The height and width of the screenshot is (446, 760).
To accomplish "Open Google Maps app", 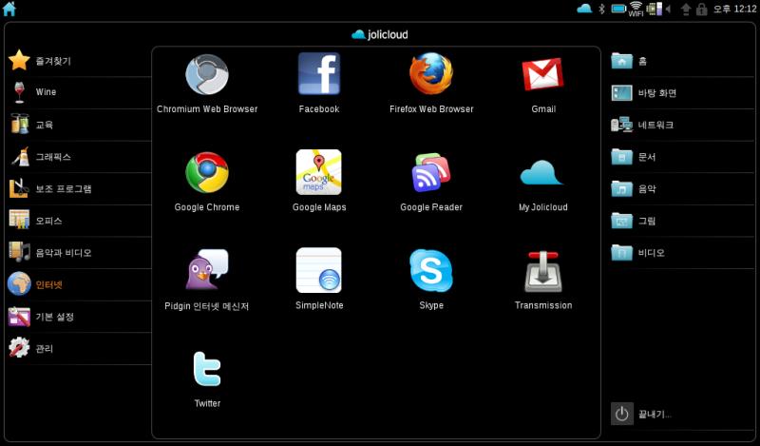I will 319,172.
